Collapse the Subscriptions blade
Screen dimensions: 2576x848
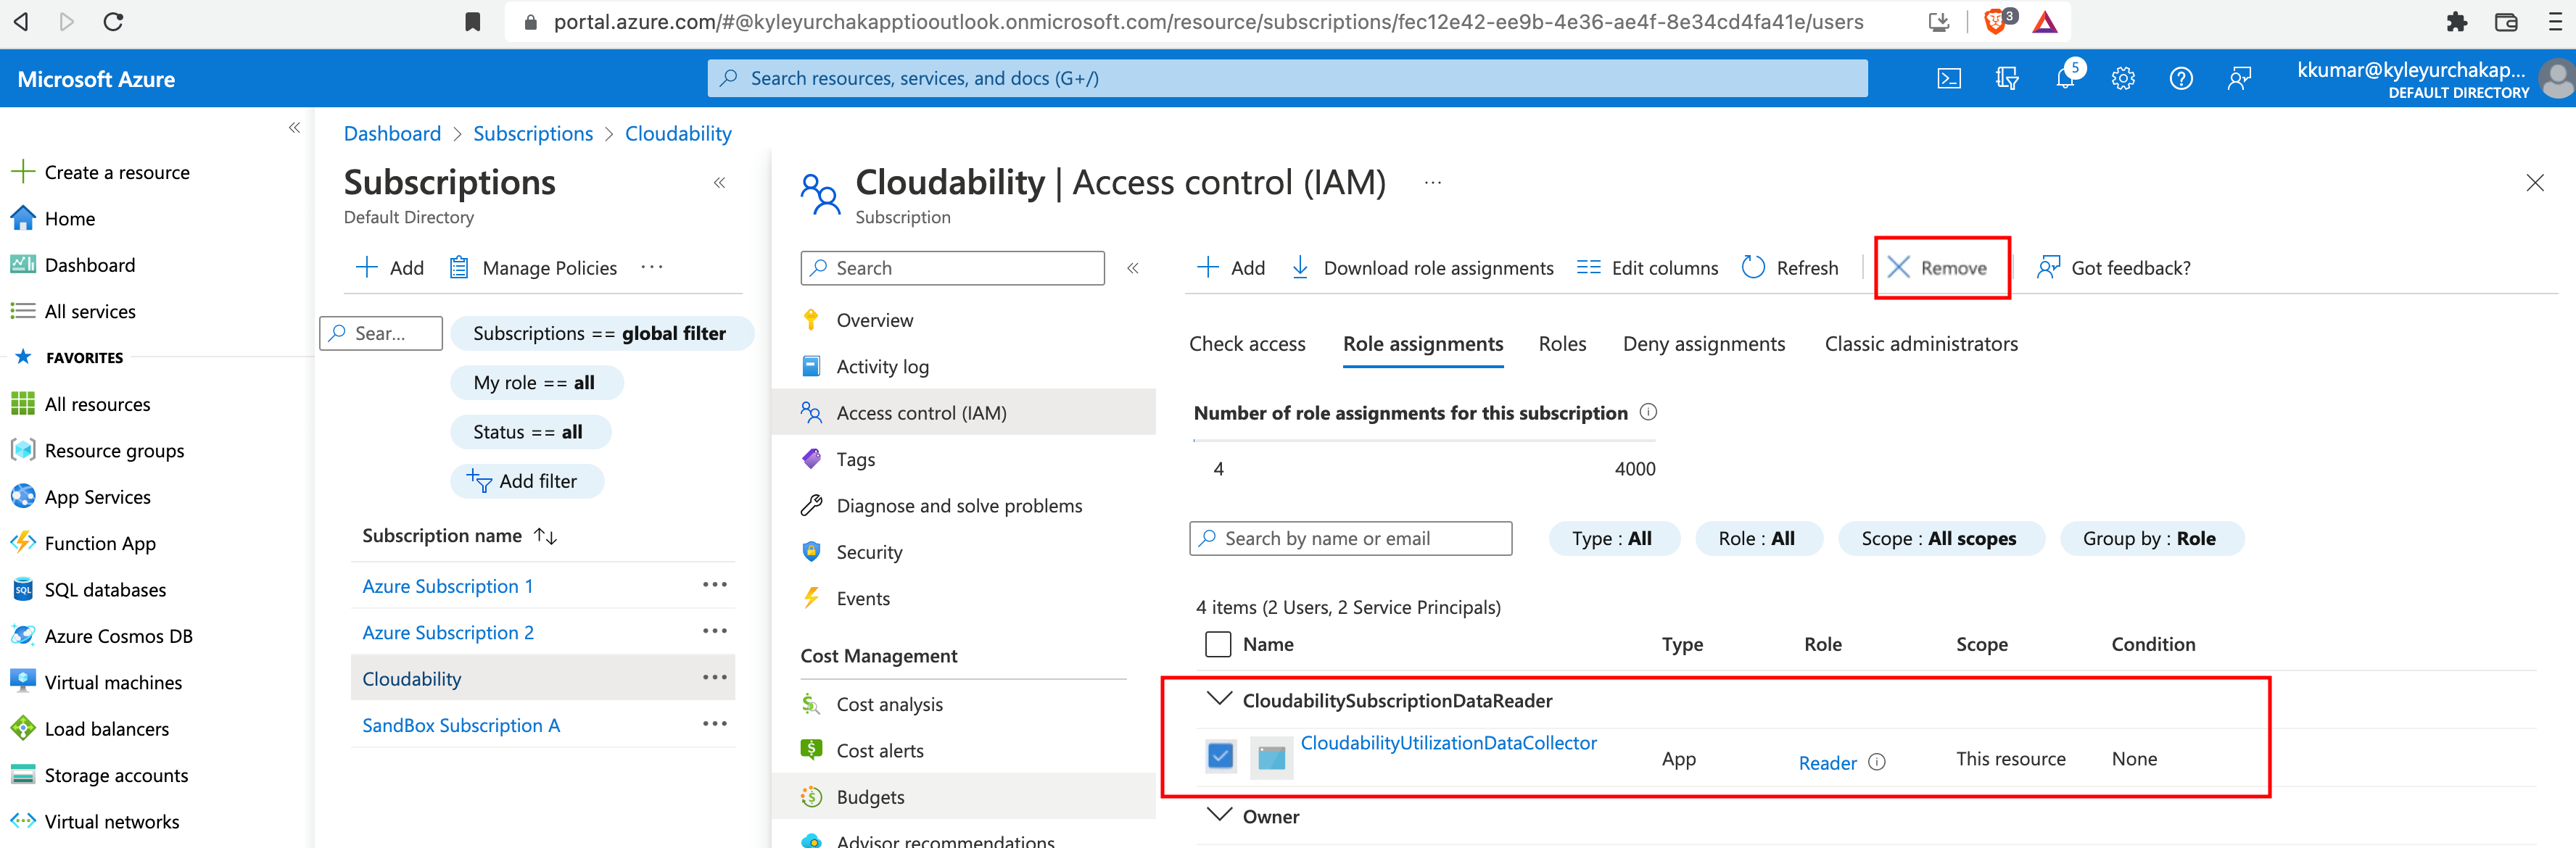point(719,183)
